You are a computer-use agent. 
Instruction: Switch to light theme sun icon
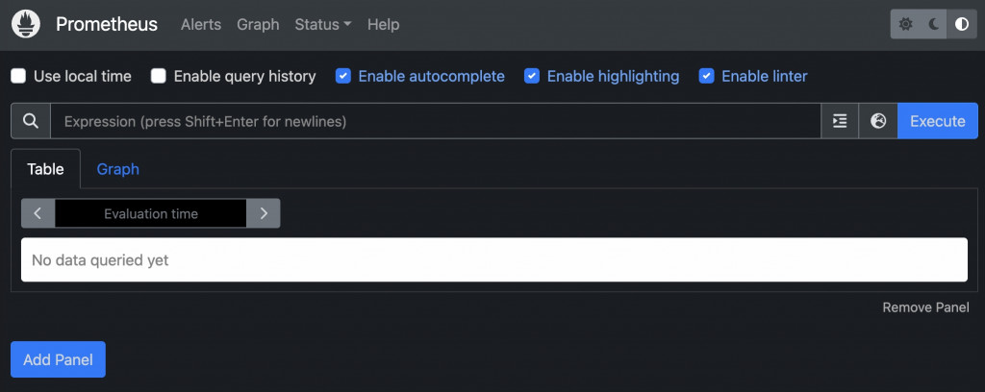click(x=905, y=25)
